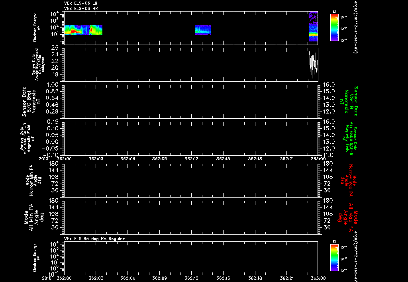Click the "El" label above the top color bar
408x282 pixels.
[334, 11]
